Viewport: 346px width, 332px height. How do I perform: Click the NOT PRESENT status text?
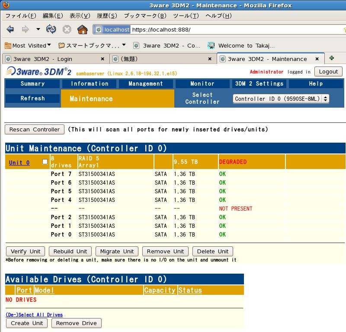(x=235, y=209)
